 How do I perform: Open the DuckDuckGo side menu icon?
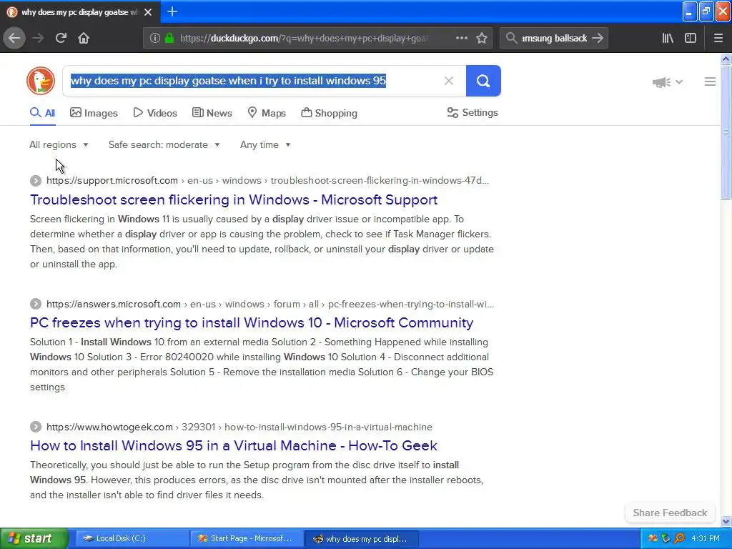point(710,81)
